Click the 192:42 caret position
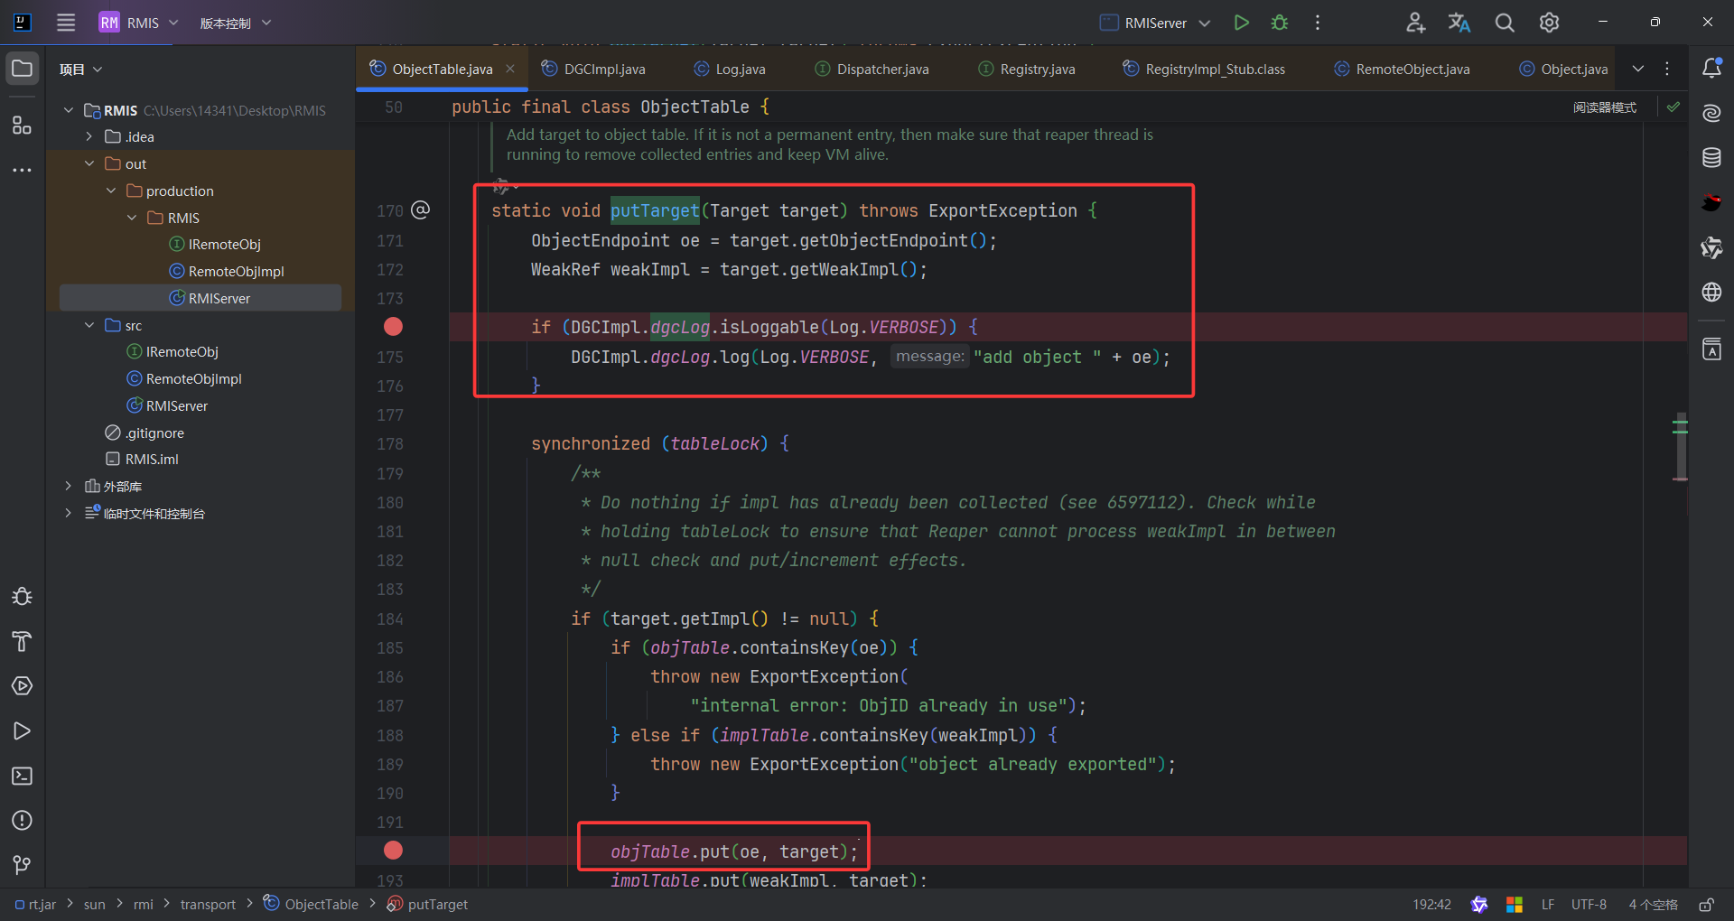Viewport: 1734px width, 921px height. click(1431, 905)
